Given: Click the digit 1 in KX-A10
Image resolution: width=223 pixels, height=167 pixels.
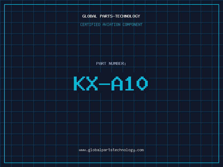Looking at the screenshot, I should pos(129,83).
